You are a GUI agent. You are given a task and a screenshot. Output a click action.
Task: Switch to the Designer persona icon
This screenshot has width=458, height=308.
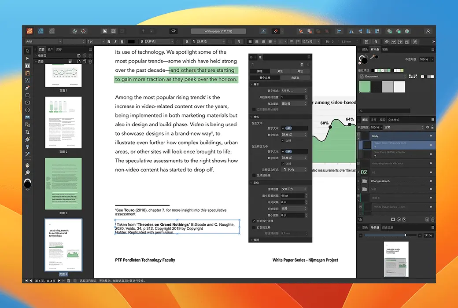41,31
